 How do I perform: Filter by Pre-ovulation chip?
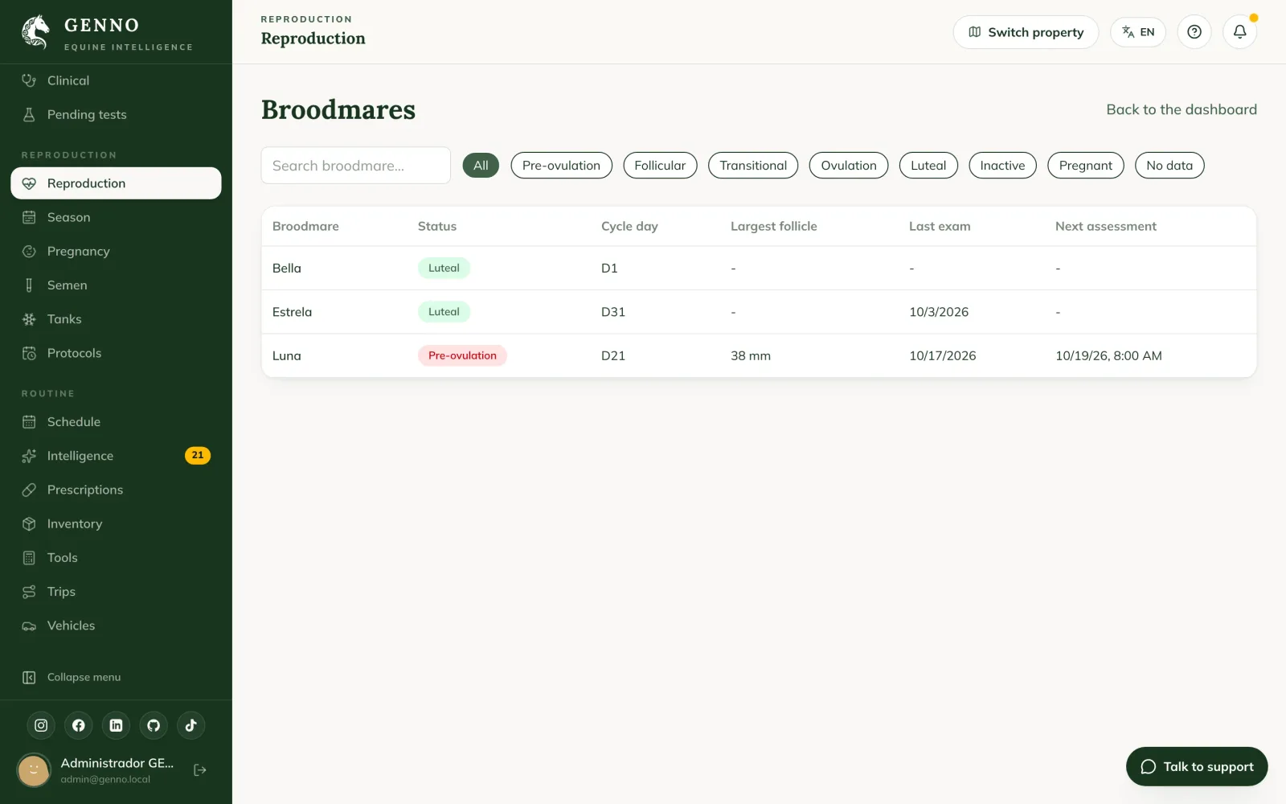tap(561, 166)
